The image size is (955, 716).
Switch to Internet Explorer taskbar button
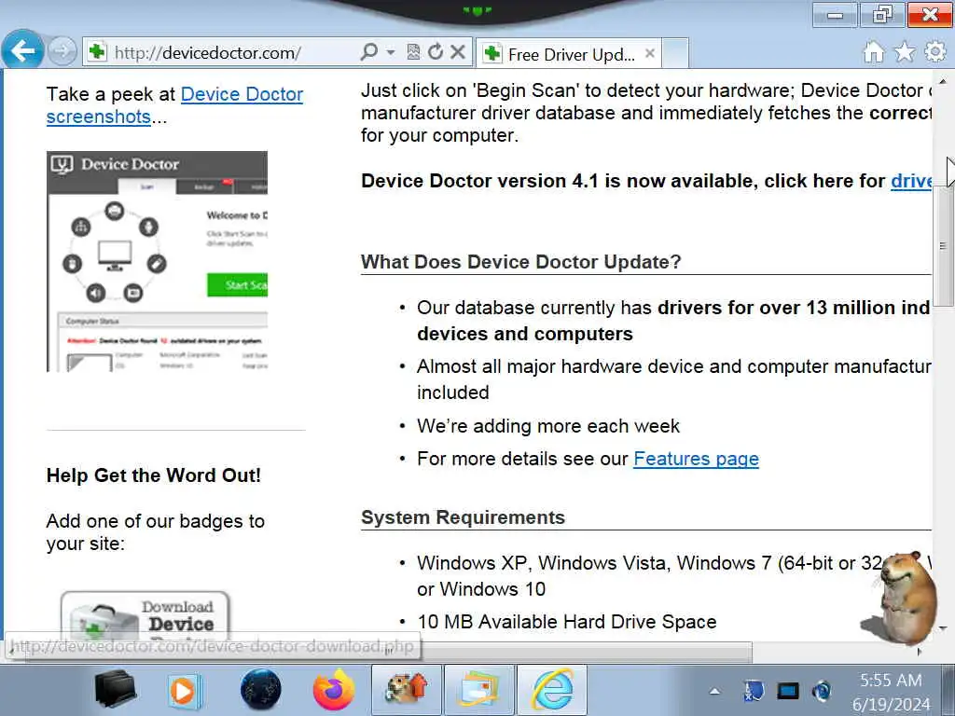click(553, 690)
